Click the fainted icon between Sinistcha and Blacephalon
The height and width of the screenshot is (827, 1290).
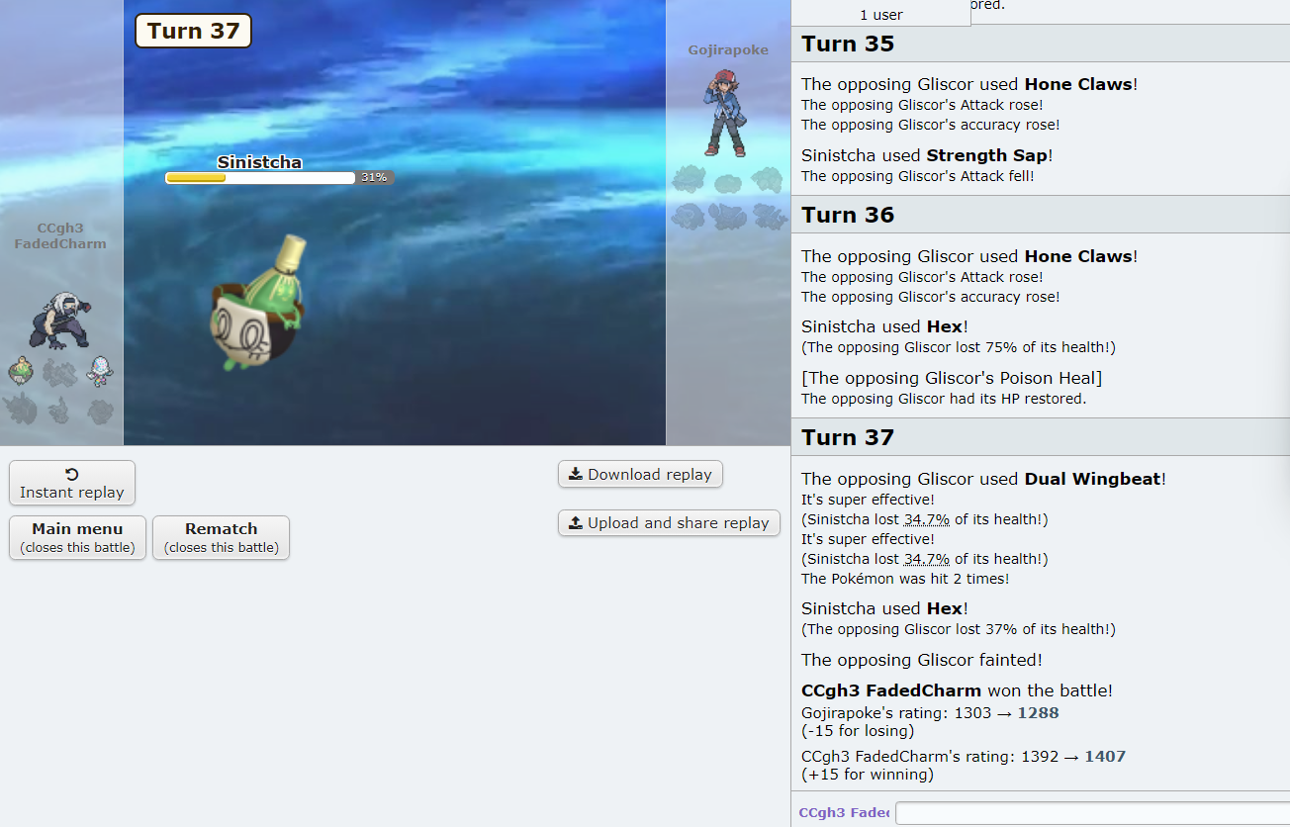[x=59, y=372]
